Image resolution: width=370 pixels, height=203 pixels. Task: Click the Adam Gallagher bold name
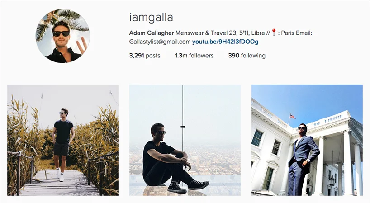(x=152, y=33)
